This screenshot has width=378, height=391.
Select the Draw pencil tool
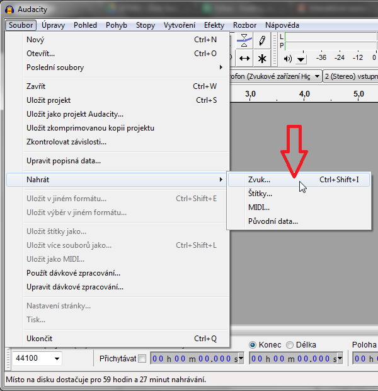262,40
